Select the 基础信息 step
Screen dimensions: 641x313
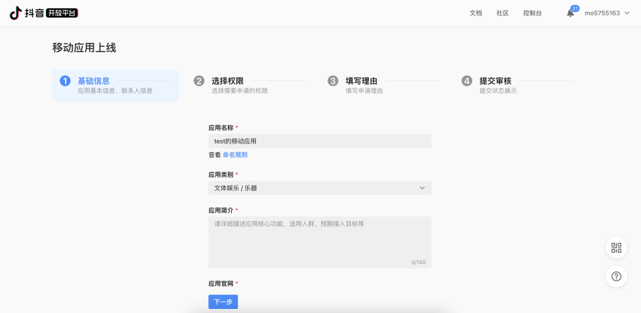pyautogui.click(x=116, y=86)
